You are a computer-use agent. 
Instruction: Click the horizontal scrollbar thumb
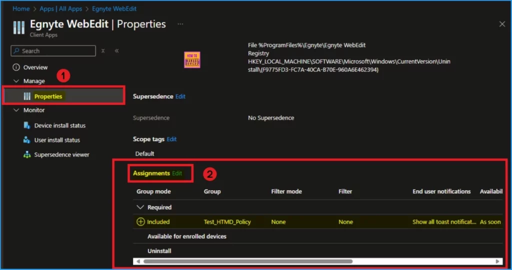248,261
